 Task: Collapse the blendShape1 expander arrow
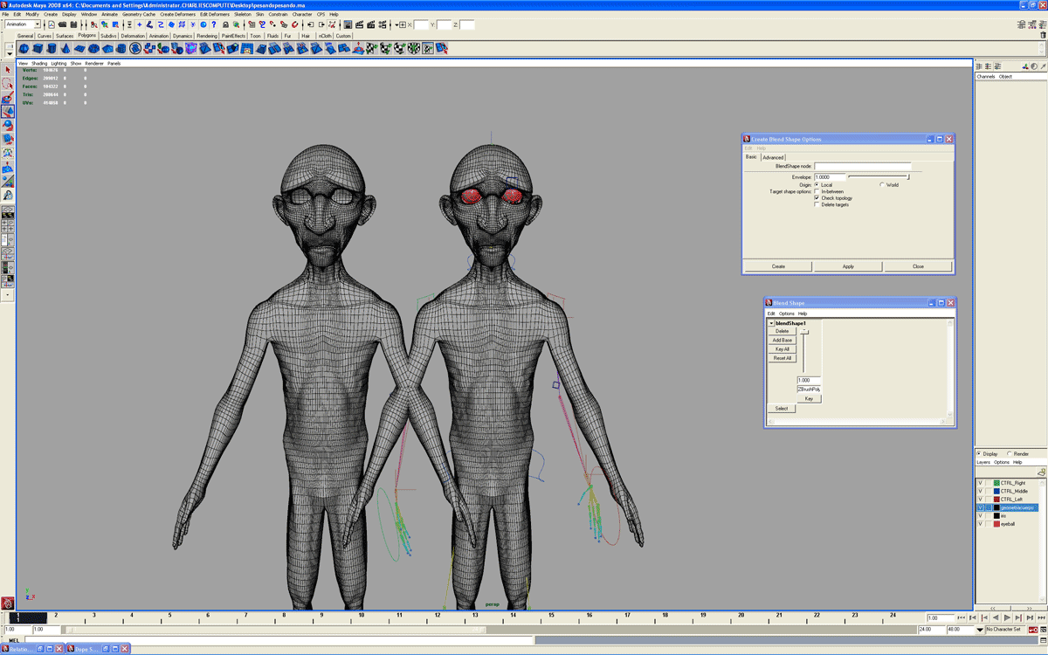pyautogui.click(x=771, y=323)
